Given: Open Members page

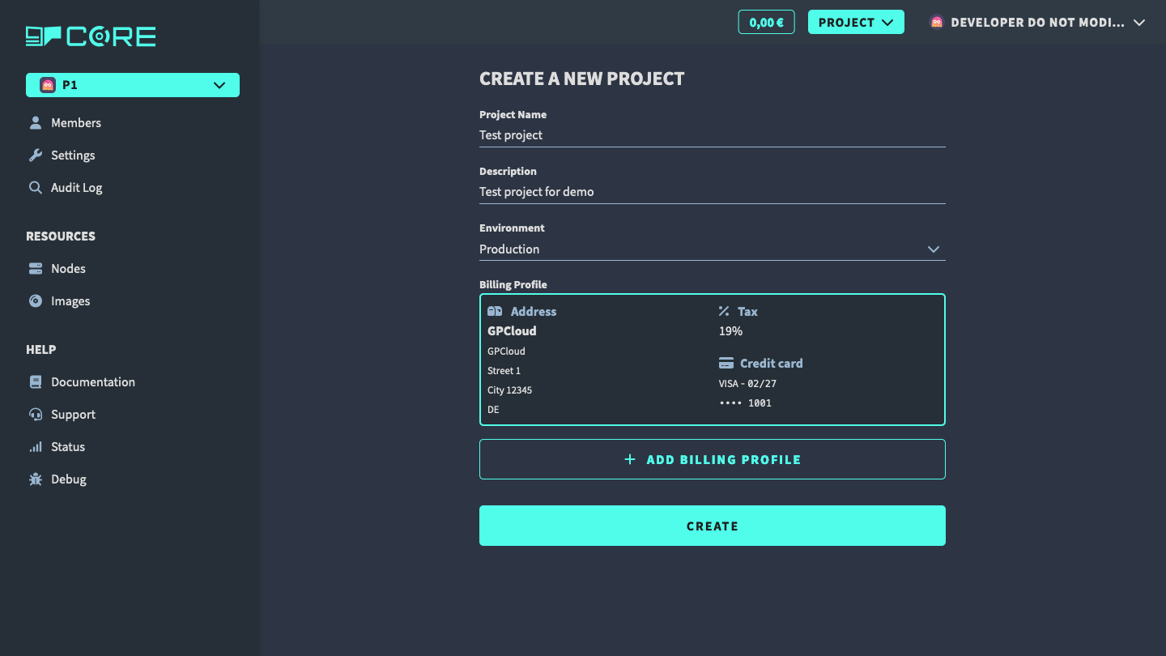Looking at the screenshot, I should click(76, 123).
